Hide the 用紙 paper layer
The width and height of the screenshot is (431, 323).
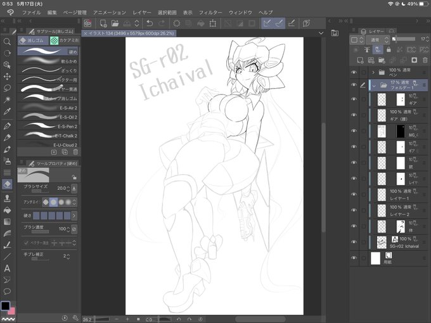click(x=354, y=258)
